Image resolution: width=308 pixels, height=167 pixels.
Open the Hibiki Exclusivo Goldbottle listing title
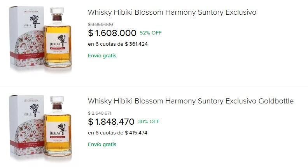tap(191, 101)
